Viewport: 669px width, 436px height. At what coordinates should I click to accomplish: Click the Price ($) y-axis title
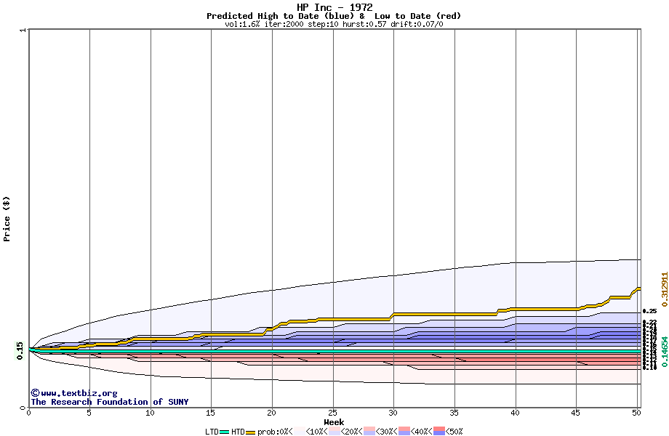pos(7,219)
